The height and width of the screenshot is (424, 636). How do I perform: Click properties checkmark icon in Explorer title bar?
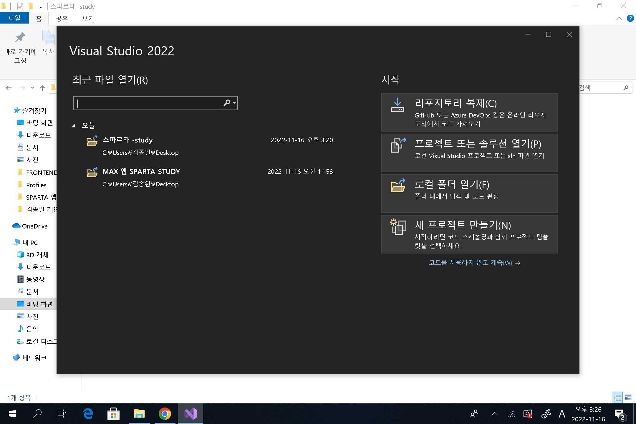point(20,6)
